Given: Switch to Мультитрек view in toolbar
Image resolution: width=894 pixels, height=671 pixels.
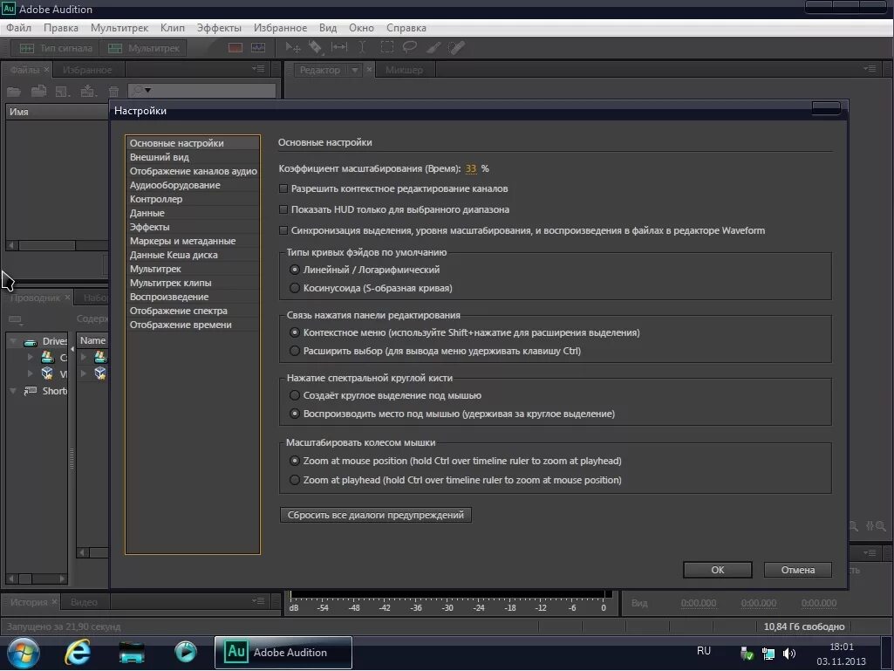Looking at the screenshot, I should 144,49.
